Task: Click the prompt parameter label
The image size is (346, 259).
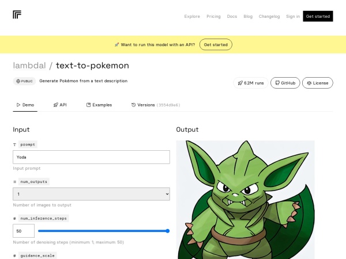Action: click(x=28, y=144)
